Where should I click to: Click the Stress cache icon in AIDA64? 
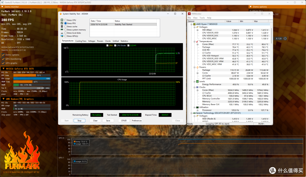coord(62,26)
